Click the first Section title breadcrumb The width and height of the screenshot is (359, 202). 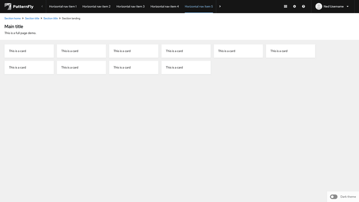coord(32,18)
